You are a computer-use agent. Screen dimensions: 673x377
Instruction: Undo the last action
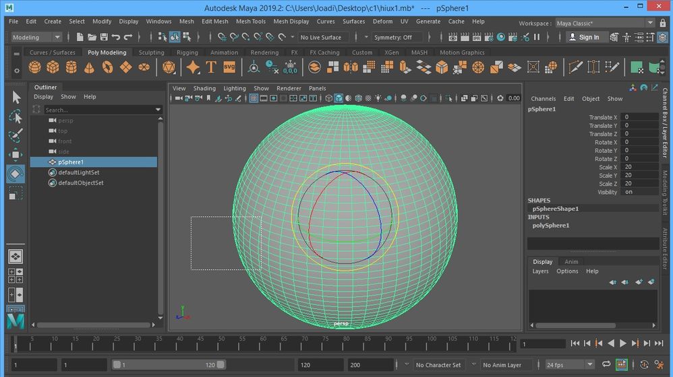point(116,37)
